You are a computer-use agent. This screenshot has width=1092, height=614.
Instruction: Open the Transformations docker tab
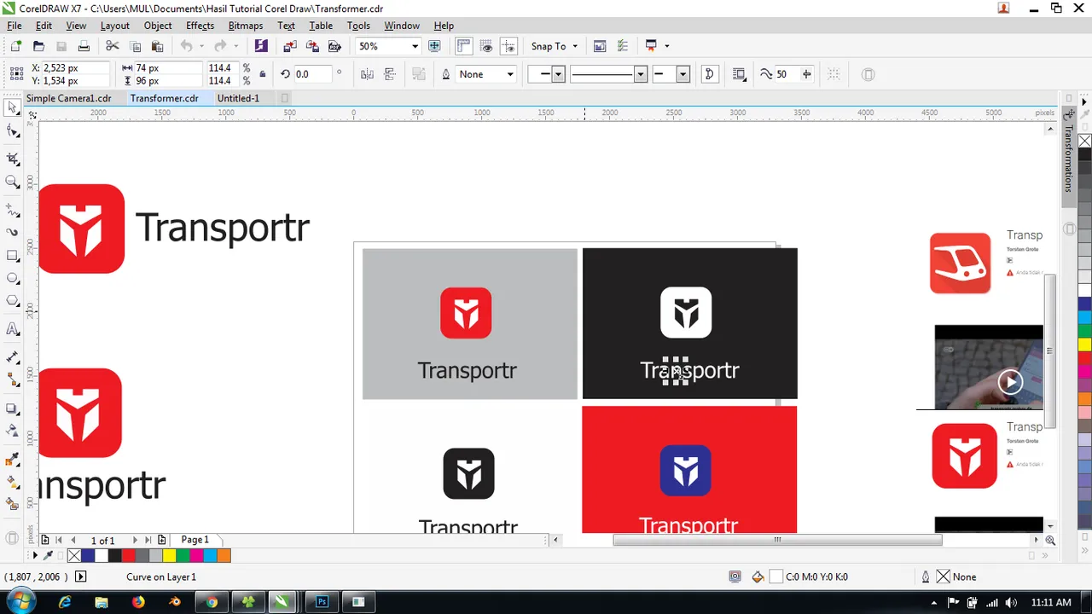[1067, 159]
